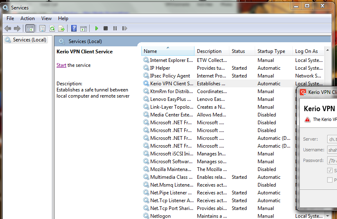Select the Internet Explorer E... service gear icon
This screenshot has width=337, height=219.
coord(146,60)
